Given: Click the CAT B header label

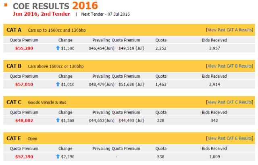Looking at the screenshot, I should (x=15, y=66).
